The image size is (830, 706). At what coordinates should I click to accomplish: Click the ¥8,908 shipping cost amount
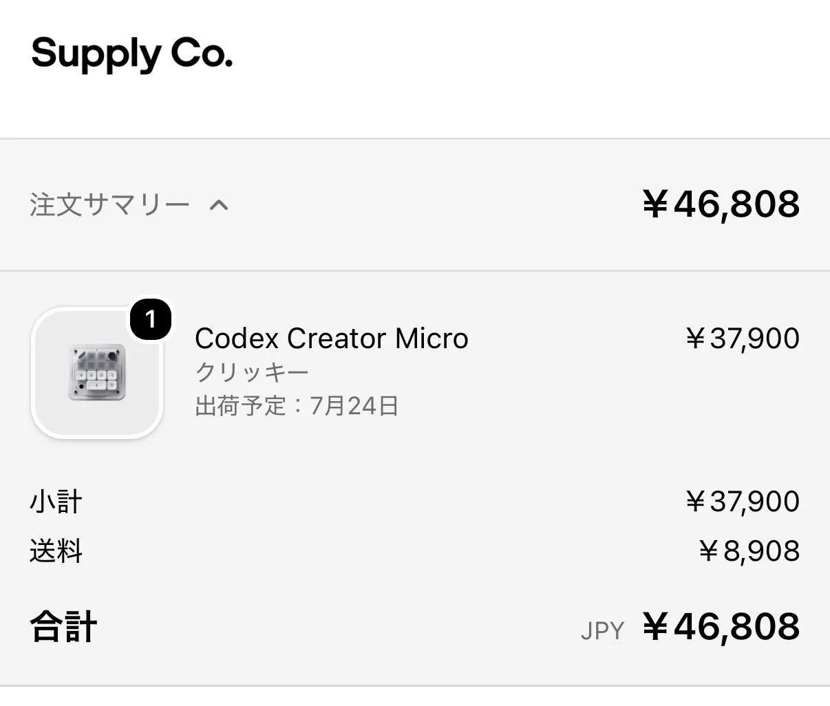tap(749, 551)
